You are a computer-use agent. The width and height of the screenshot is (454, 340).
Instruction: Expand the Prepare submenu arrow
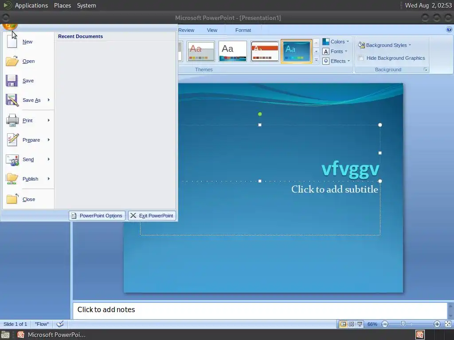point(49,140)
